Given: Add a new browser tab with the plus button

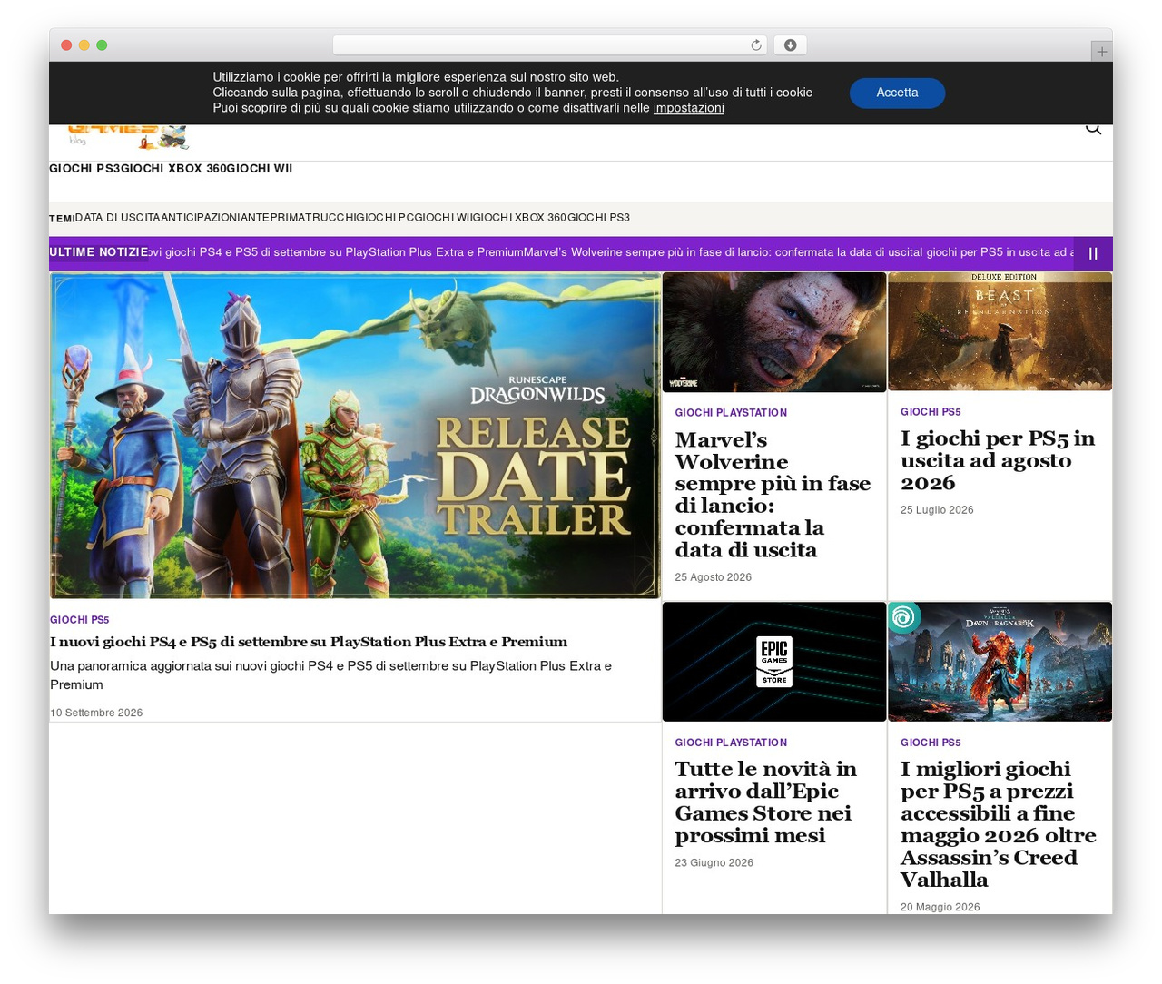Looking at the screenshot, I should (x=1101, y=52).
